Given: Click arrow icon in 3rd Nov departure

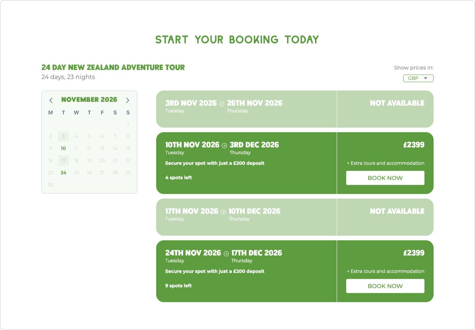Looking at the screenshot, I should click(x=222, y=104).
